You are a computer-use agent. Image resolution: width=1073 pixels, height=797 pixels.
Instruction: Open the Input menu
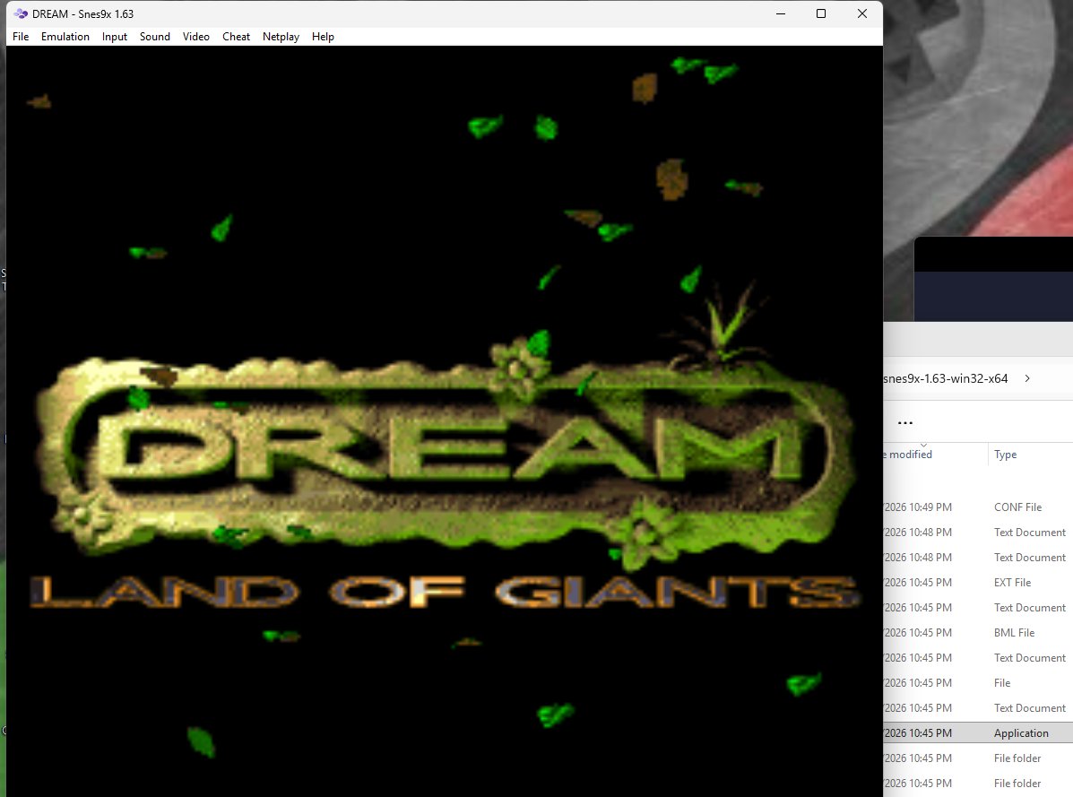click(114, 37)
